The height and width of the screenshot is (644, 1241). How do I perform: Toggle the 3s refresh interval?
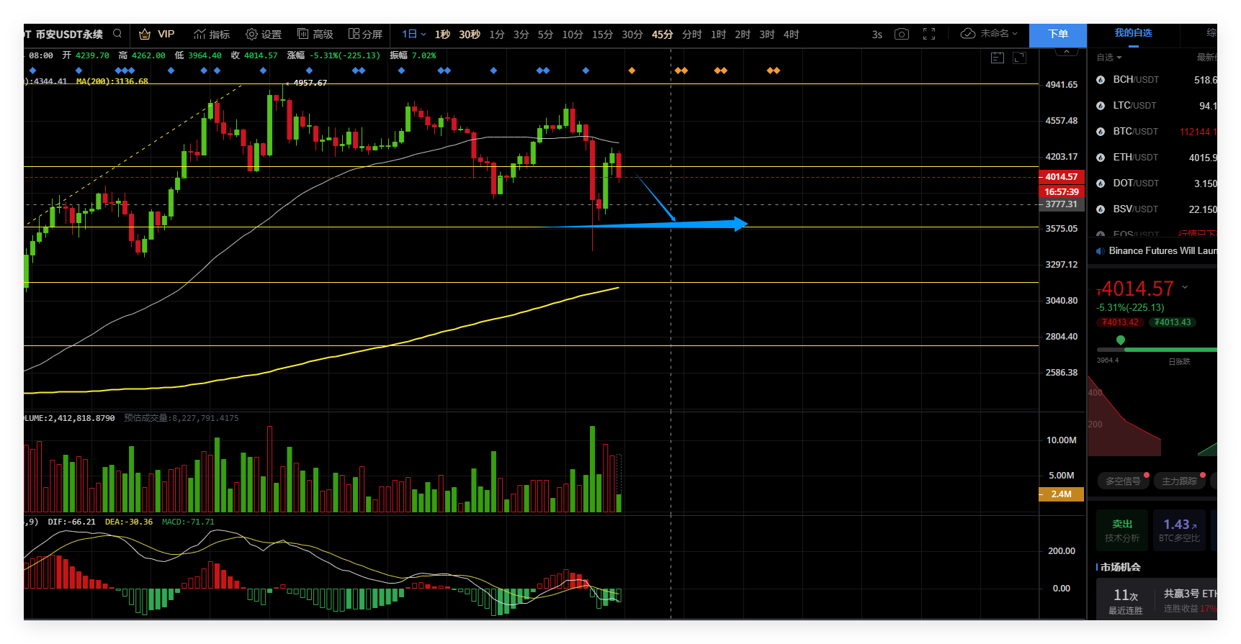[x=877, y=34]
